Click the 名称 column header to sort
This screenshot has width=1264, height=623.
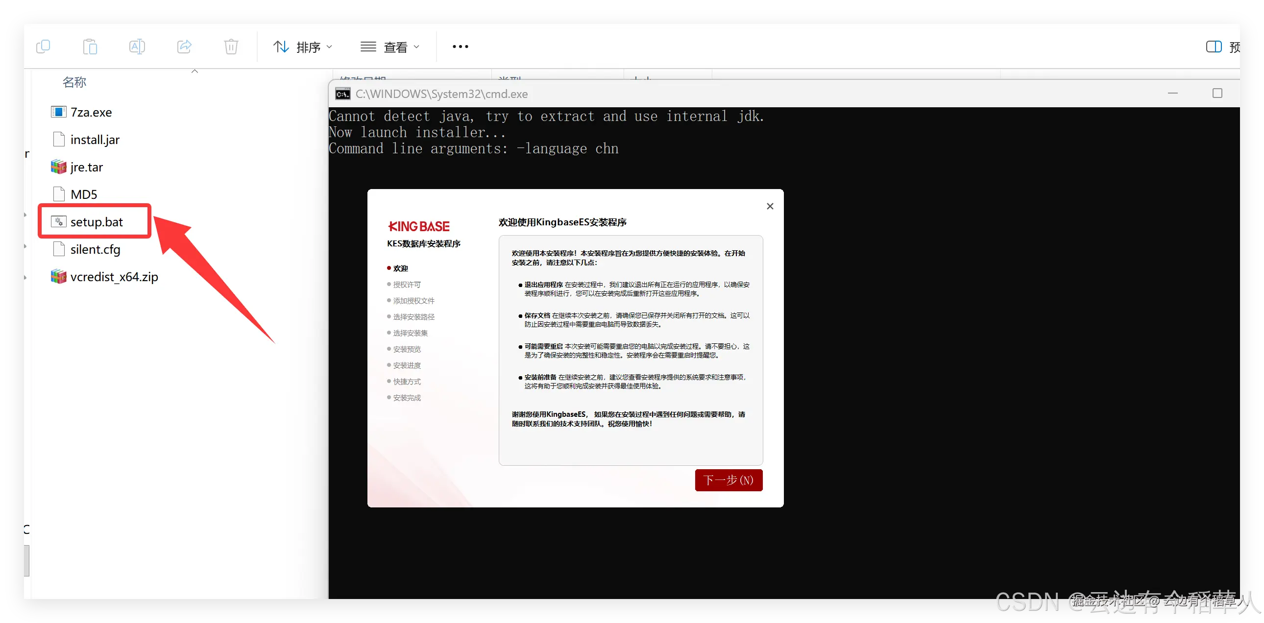(x=74, y=82)
